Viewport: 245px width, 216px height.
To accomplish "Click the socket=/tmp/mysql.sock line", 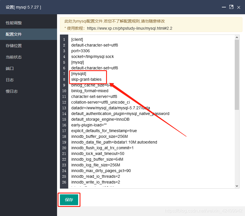I will (92, 56).
